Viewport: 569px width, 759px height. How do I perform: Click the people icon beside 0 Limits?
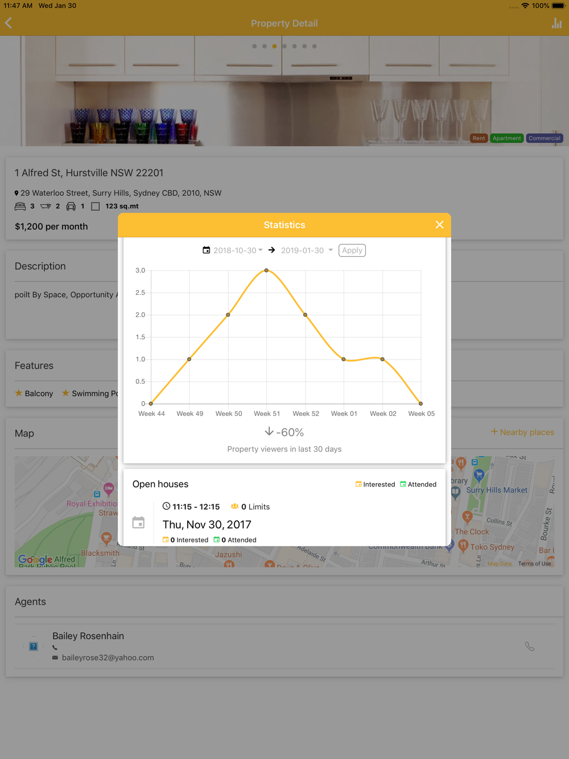point(234,506)
